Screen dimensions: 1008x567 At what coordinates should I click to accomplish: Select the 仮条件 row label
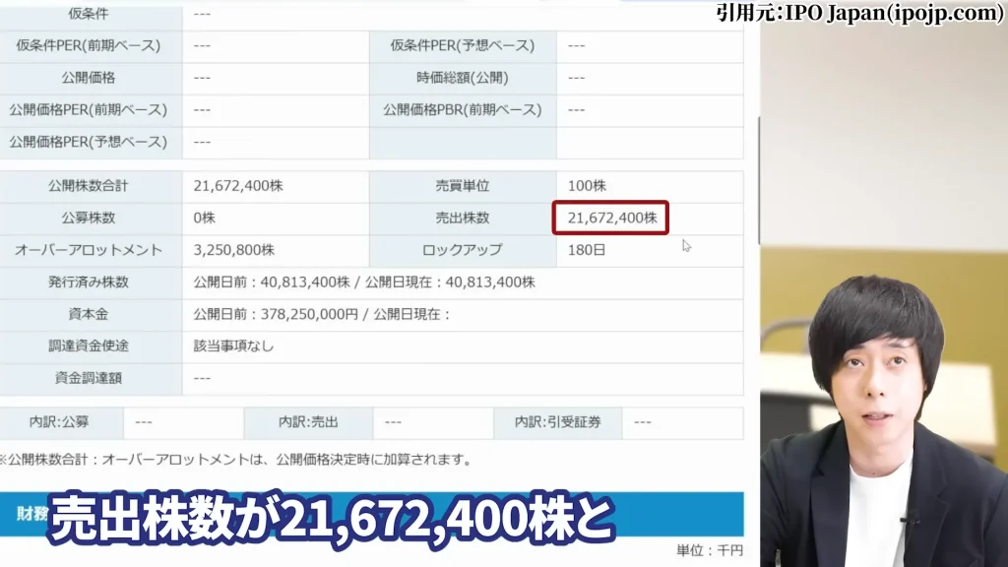coord(89,13)
